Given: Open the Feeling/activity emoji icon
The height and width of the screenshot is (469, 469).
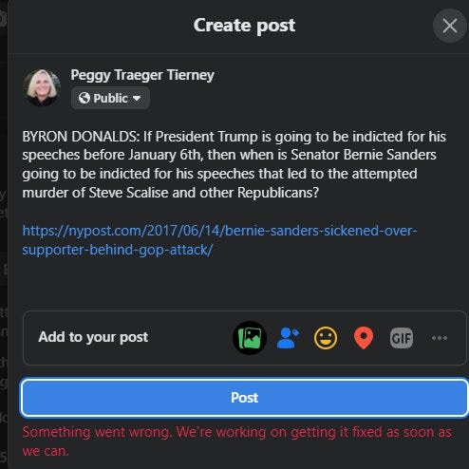Looking at the screenshot, I should click(326, 338).
